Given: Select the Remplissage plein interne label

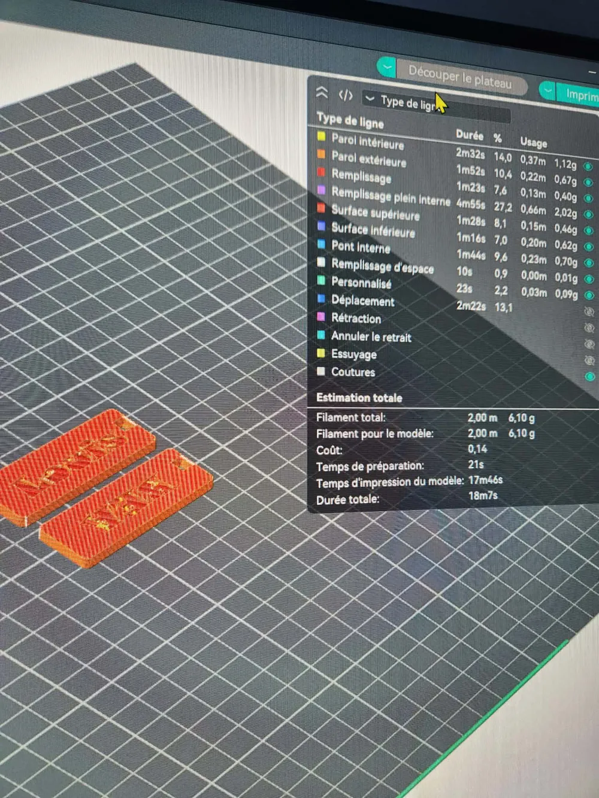Looking at the screenshot, I should coord(391,196).
